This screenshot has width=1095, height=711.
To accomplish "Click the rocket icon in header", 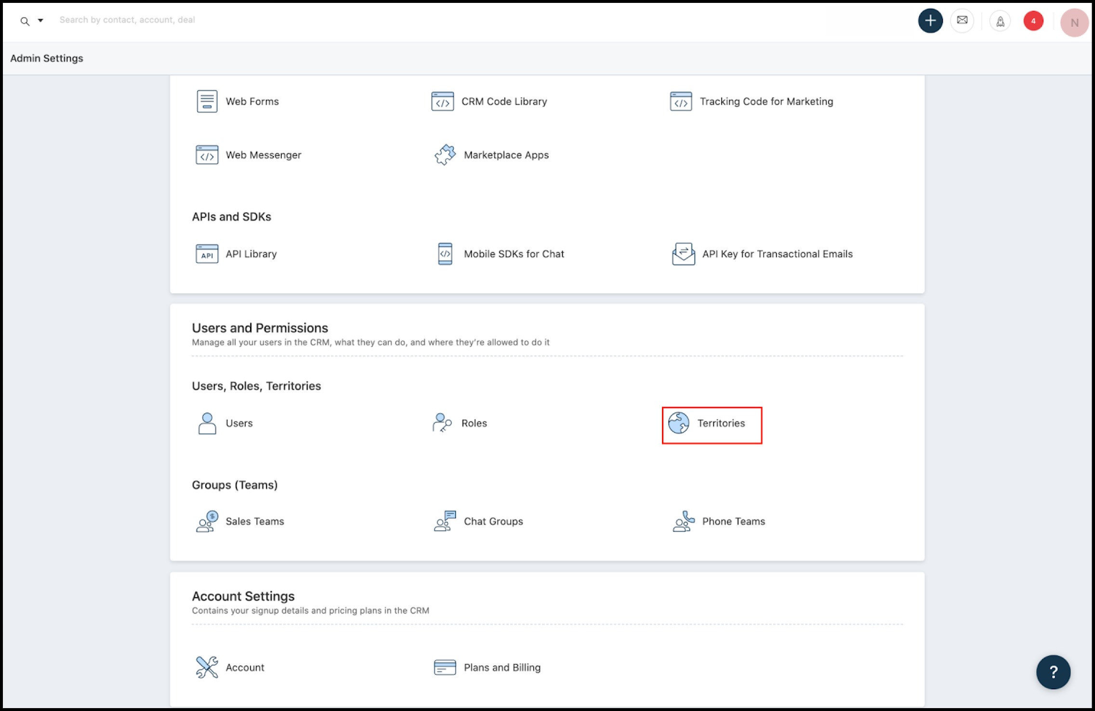I will coord(1000,21).
